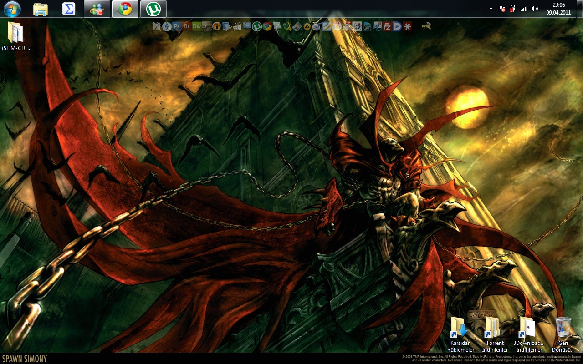The height and width of the screenshot is (364, 583).
Task: Open Windows Explorer from the taskbar
Action: point(41,9)
